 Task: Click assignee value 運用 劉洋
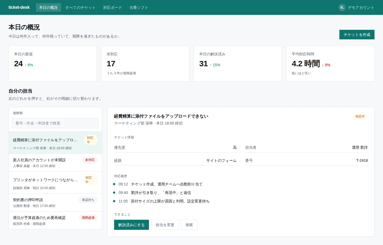pyautogui.click(x=360, y=147)
